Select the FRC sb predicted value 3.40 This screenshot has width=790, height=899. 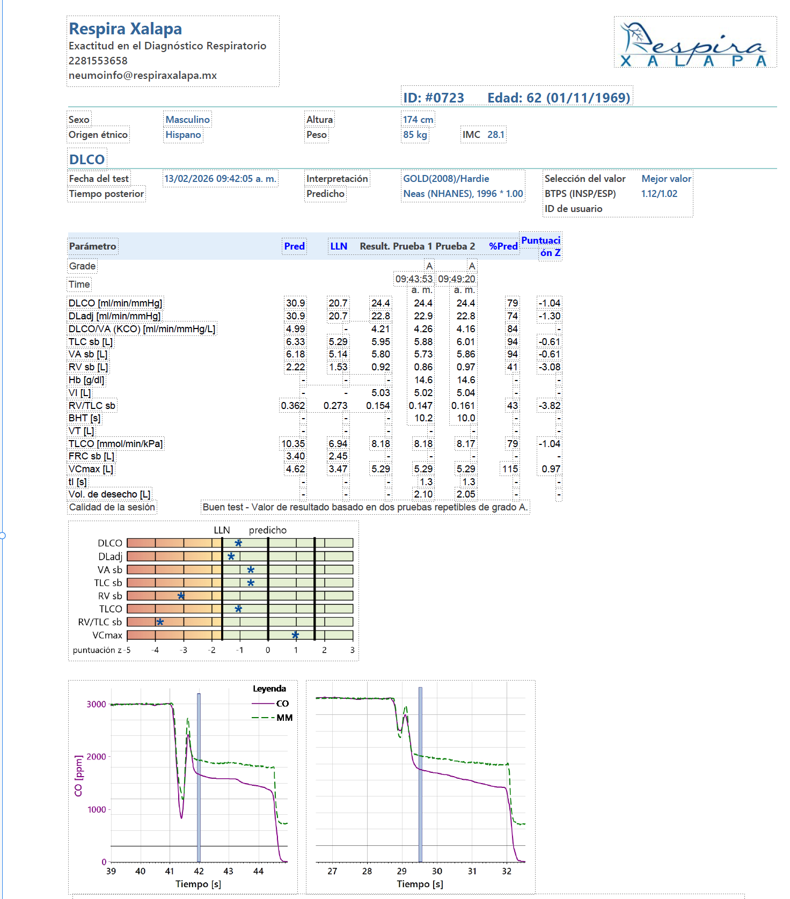296,456
